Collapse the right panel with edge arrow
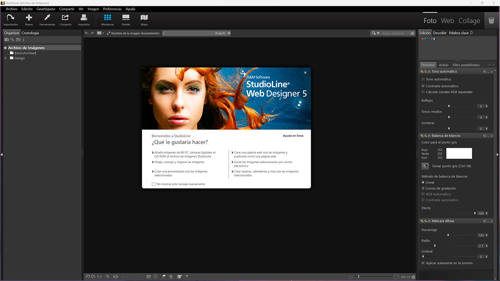This screenshot has width=500, height=281. (497, 154)
